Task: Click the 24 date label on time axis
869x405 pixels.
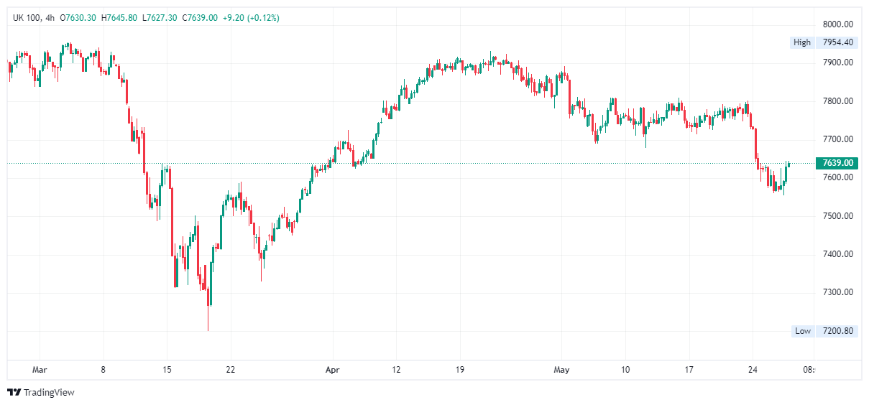Action: click(x=753, y=370)
